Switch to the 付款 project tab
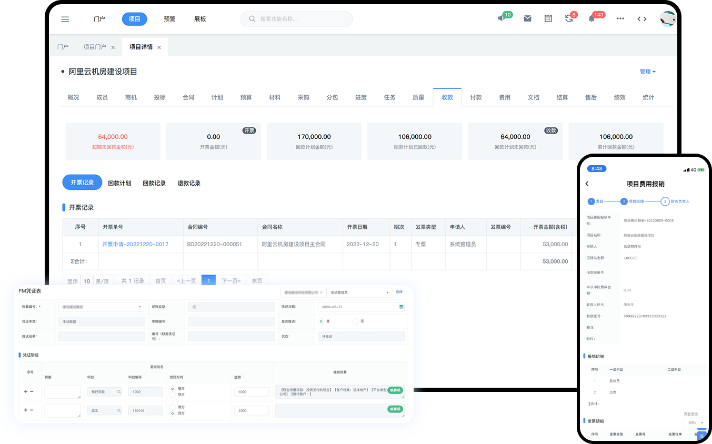This screenshot has width=712, height=444. (476, 97)
